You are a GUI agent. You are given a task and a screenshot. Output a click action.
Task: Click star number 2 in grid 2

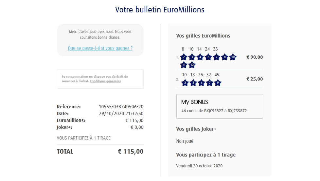(x=185, y=83)
